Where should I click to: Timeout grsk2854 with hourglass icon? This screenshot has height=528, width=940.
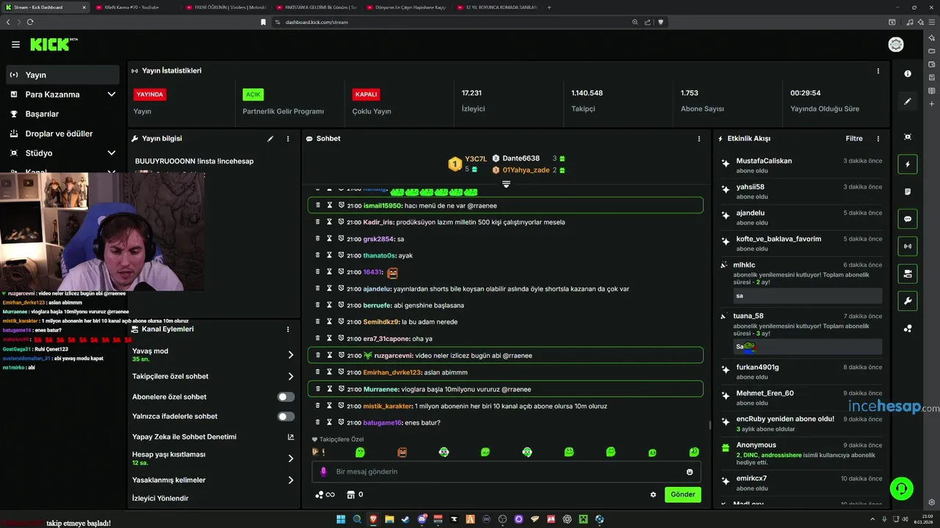pos(330,239)
